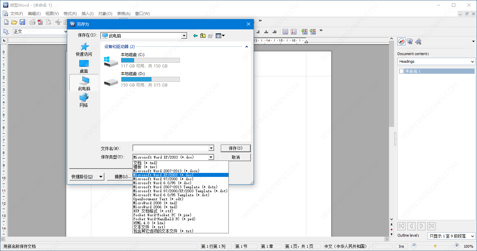Open the 文件(F) menu

[x=16, y=14]
